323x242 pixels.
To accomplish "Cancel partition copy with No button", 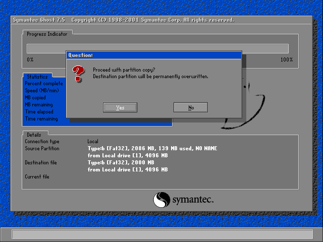I will tap(191, 107).
